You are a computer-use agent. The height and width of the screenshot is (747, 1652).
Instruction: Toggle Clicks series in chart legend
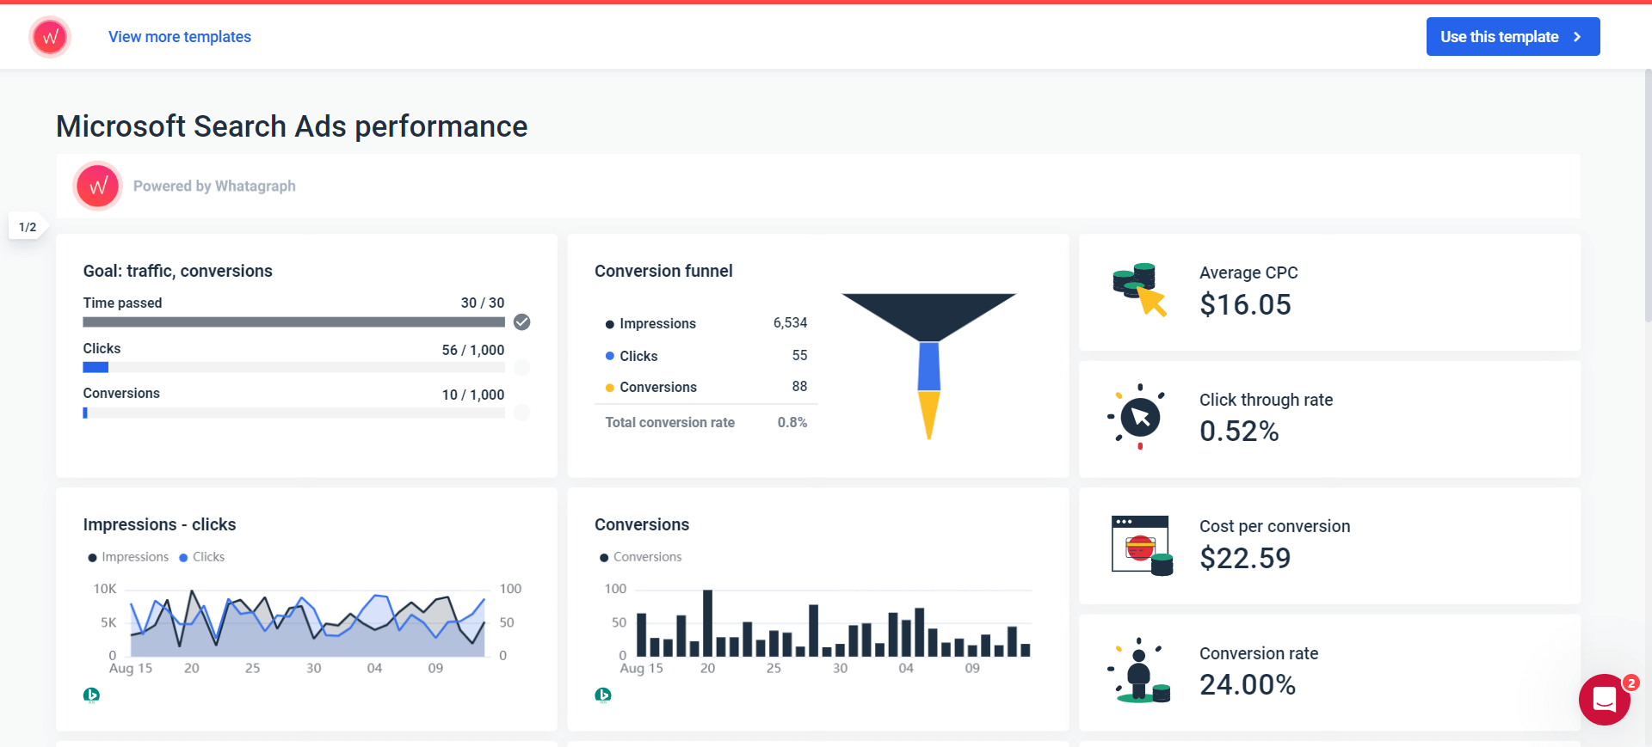point(201,557)
